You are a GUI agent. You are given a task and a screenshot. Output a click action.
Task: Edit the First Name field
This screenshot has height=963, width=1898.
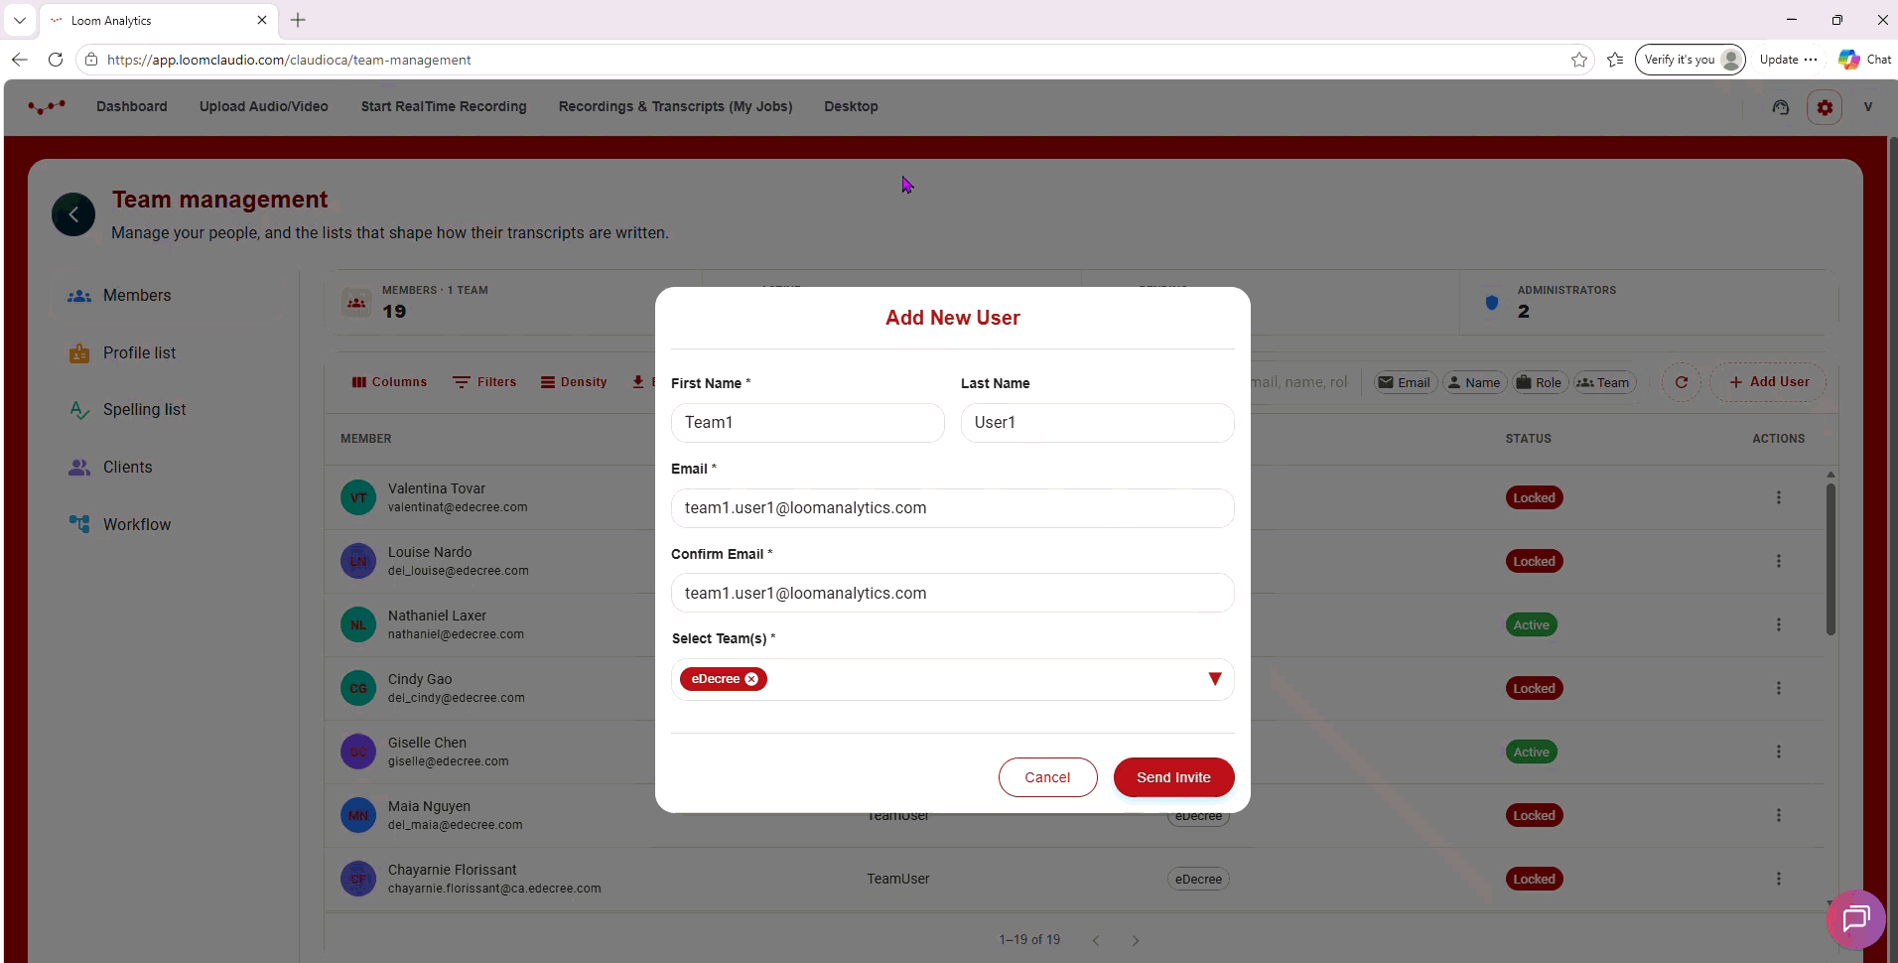(807, 423)
